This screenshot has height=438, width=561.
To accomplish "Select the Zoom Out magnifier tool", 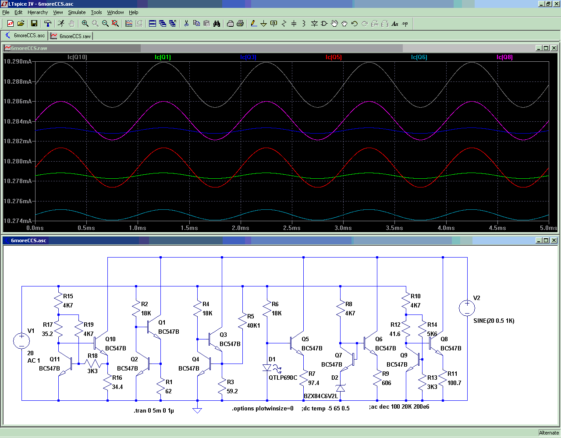I will pyautogui.click(x=105, y=24).
